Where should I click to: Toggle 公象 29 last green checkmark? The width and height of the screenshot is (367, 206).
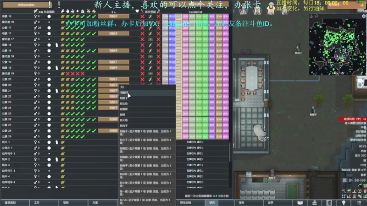click(83, 136)
